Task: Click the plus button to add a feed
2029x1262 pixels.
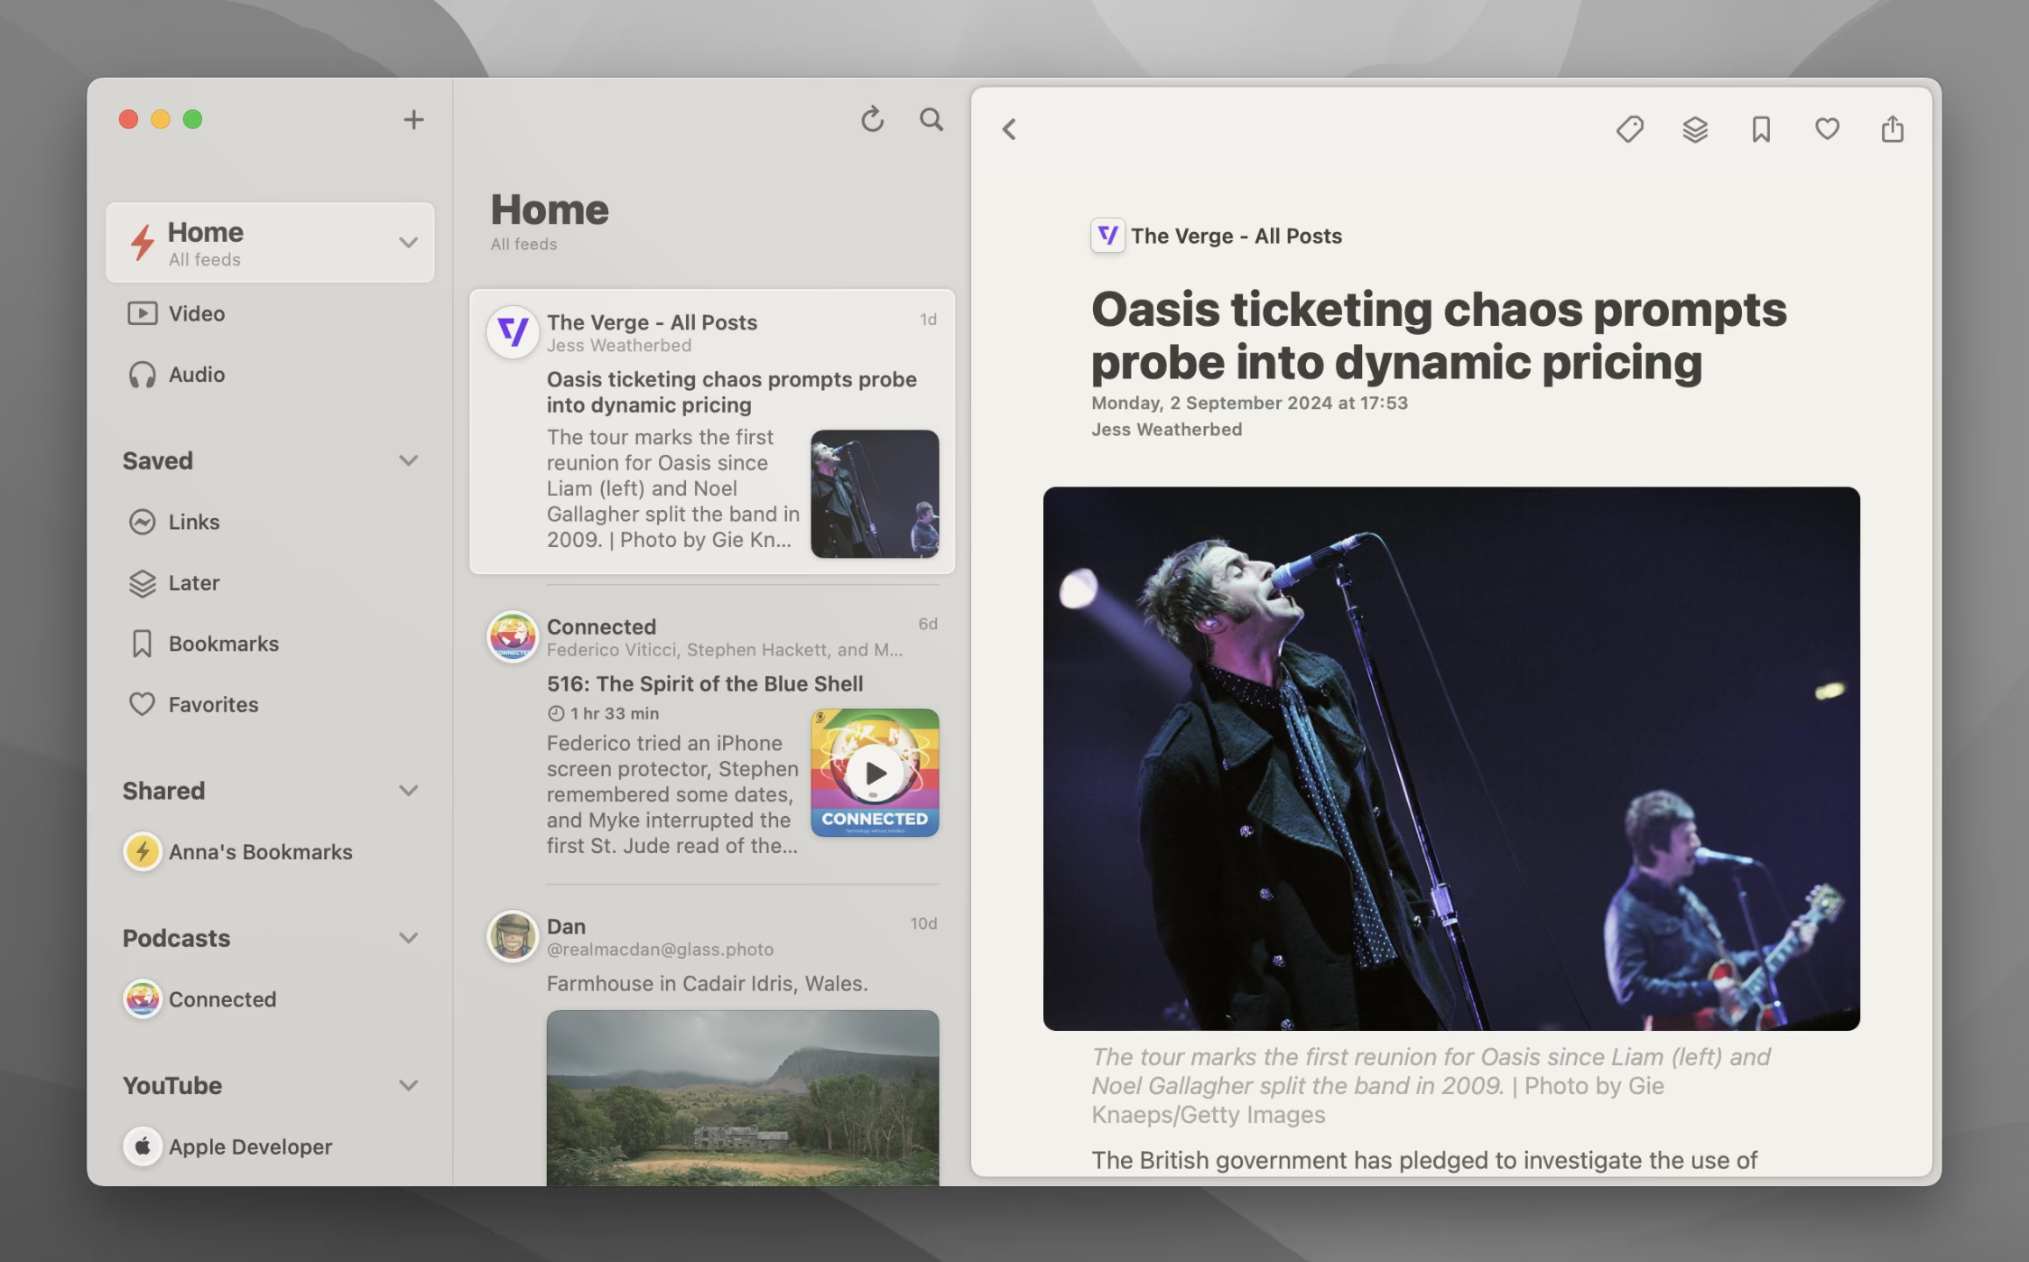Action: (x=413, y=119)
